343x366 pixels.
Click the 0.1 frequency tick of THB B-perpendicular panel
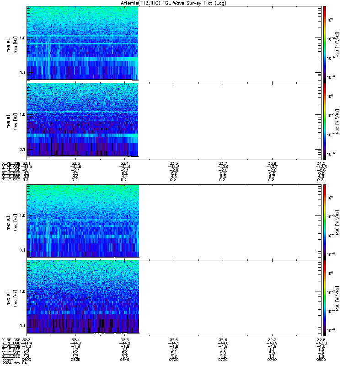(22, 73)
